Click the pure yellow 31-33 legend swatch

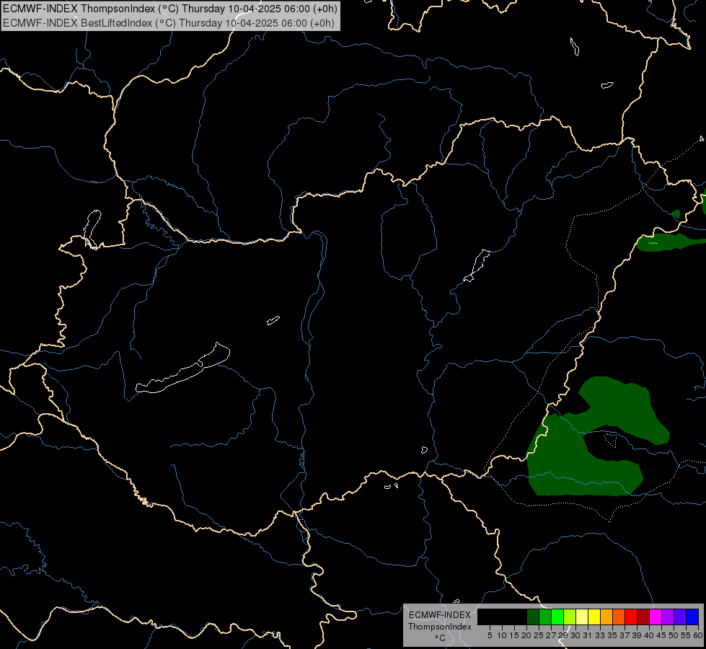594,617
